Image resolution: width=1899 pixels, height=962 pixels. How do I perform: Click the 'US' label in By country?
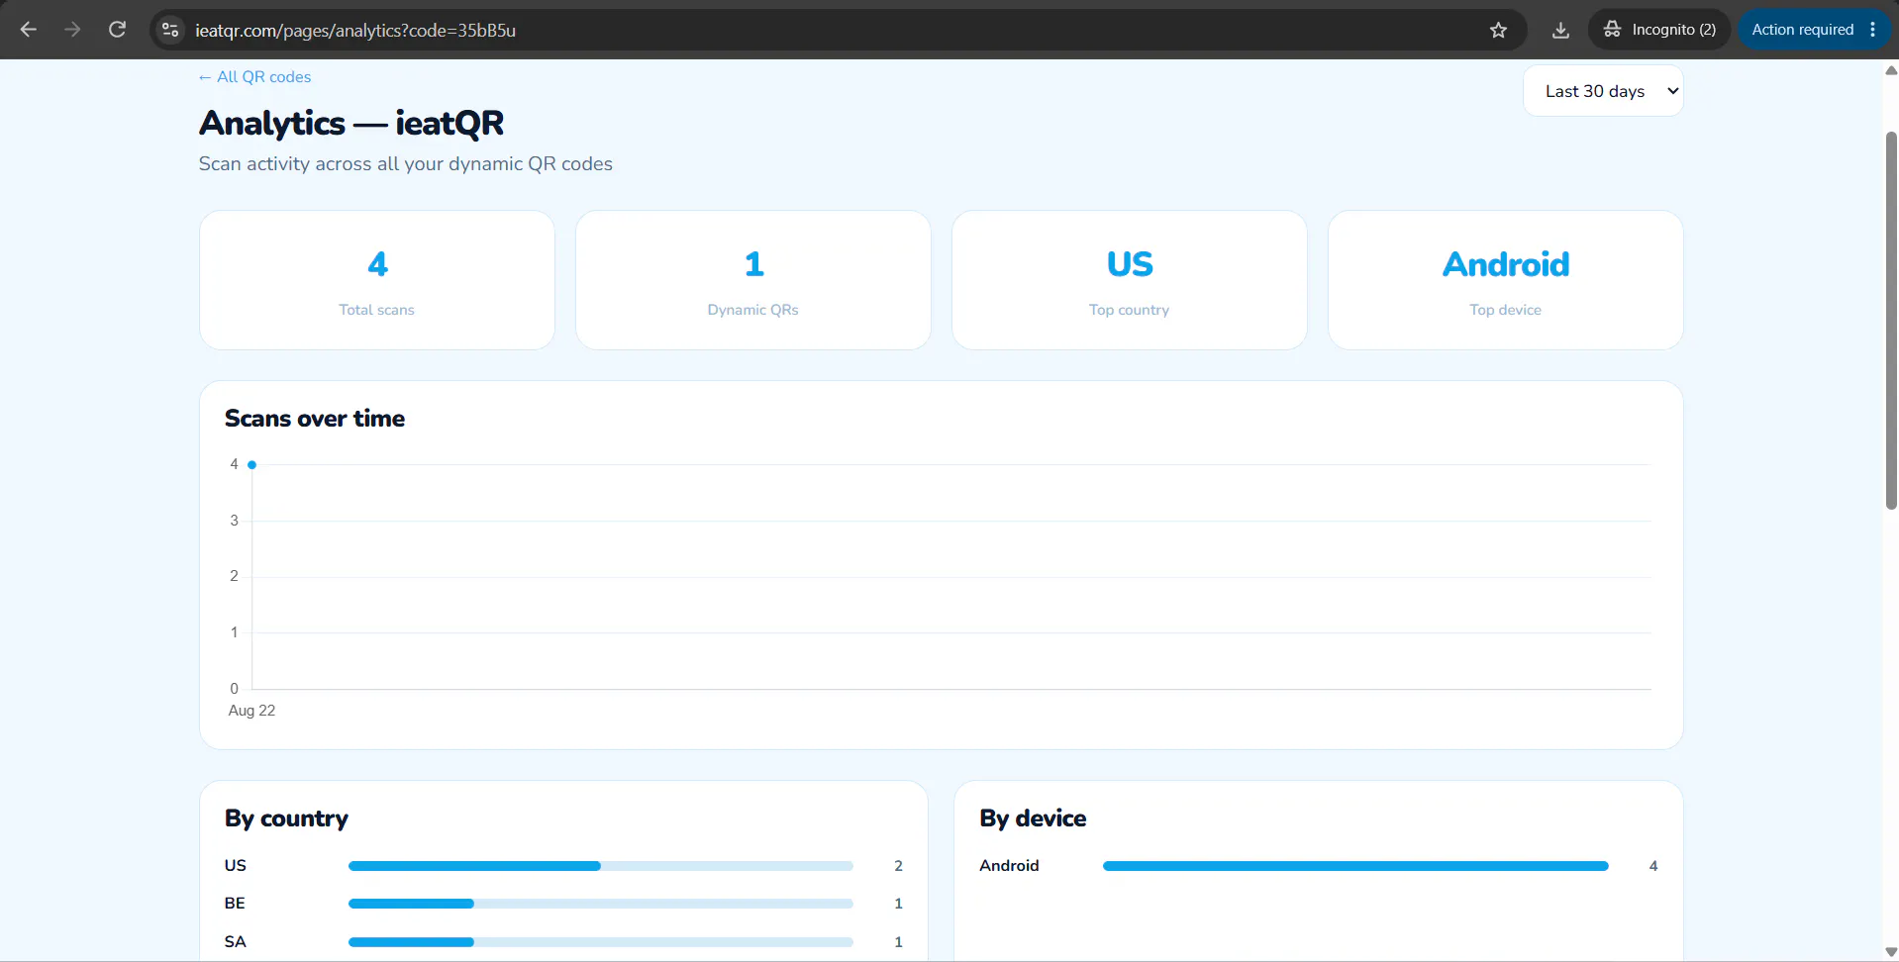point(236,866)
